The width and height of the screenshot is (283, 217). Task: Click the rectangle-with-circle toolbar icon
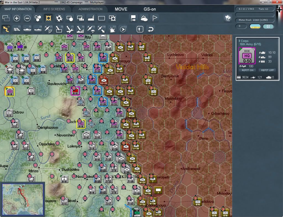coord(70,18)
